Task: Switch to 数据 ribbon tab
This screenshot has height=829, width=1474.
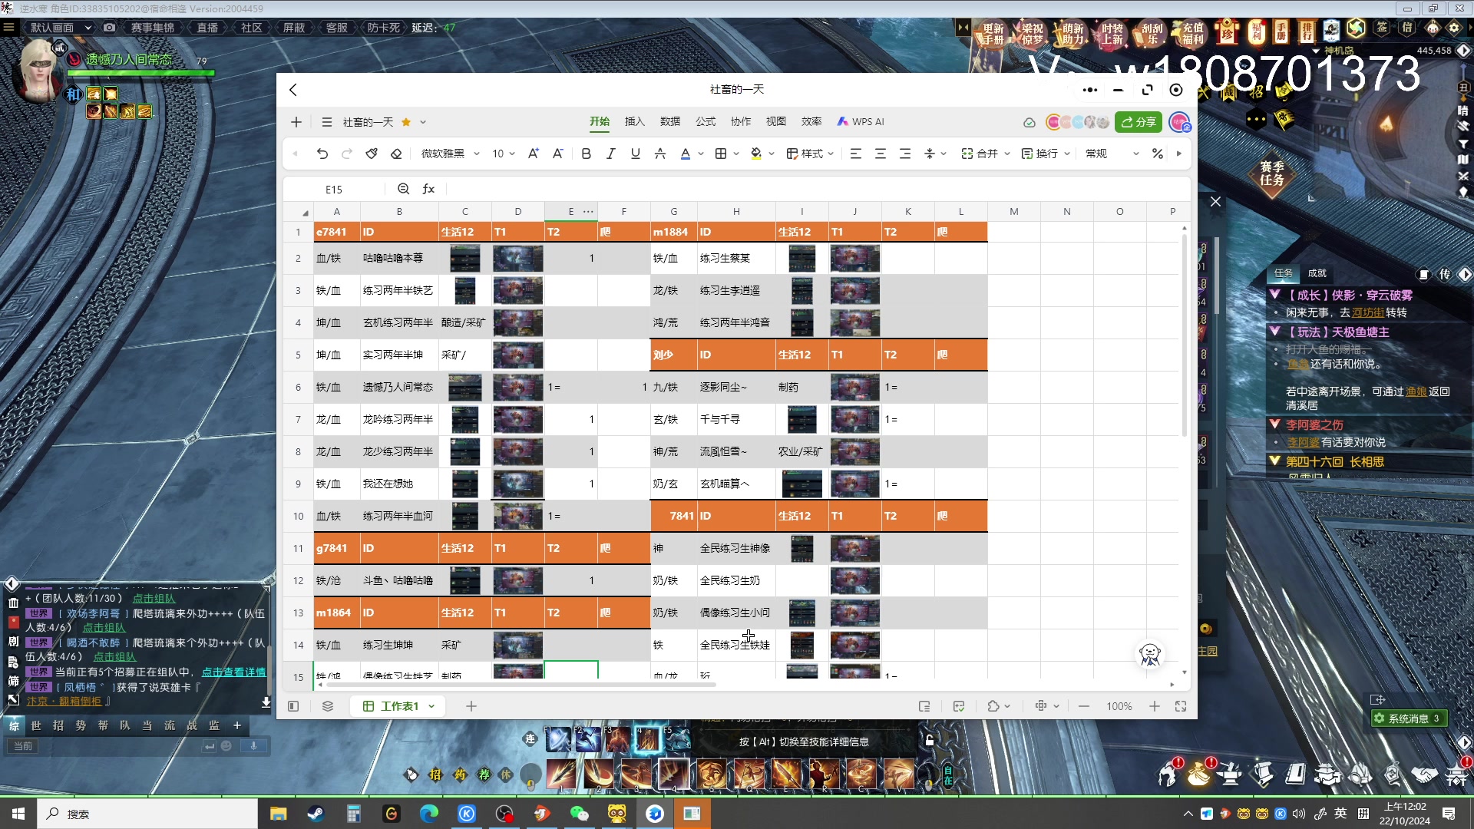Action: (670, 121)
